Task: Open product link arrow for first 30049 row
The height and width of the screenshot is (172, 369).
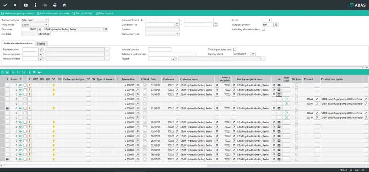Action: pyautogui.click(x=317, y=103)
